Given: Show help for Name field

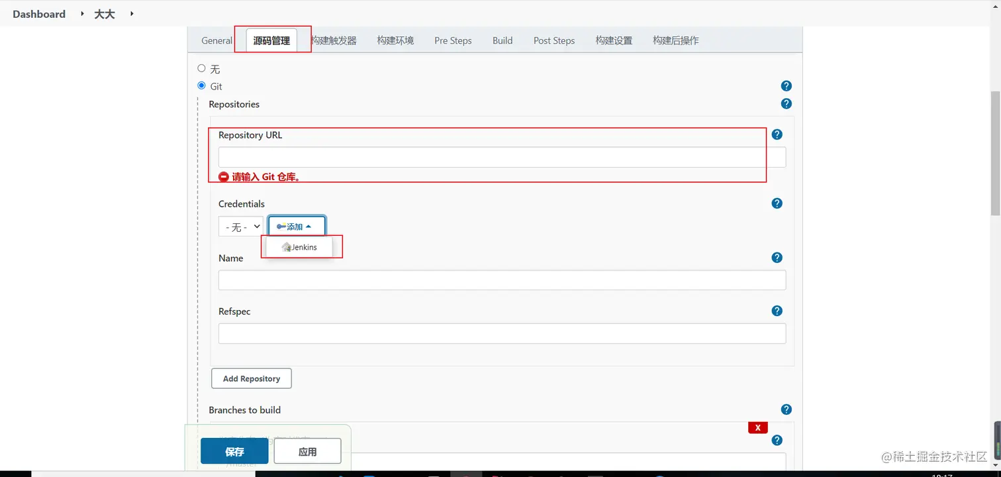Looking at the screenshot, I should (x=777, y=258).
